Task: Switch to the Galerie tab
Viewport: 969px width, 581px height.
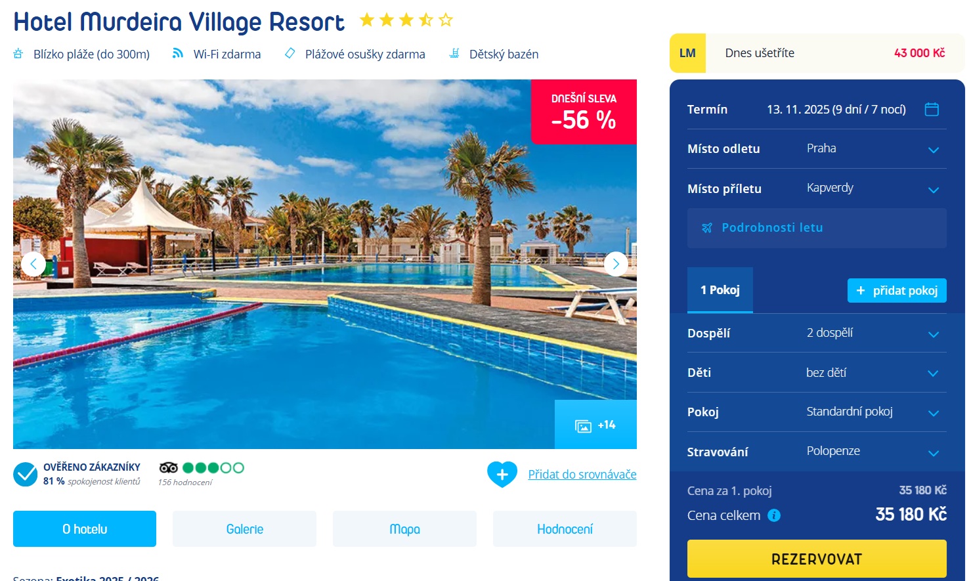Action: click(244, 529)
